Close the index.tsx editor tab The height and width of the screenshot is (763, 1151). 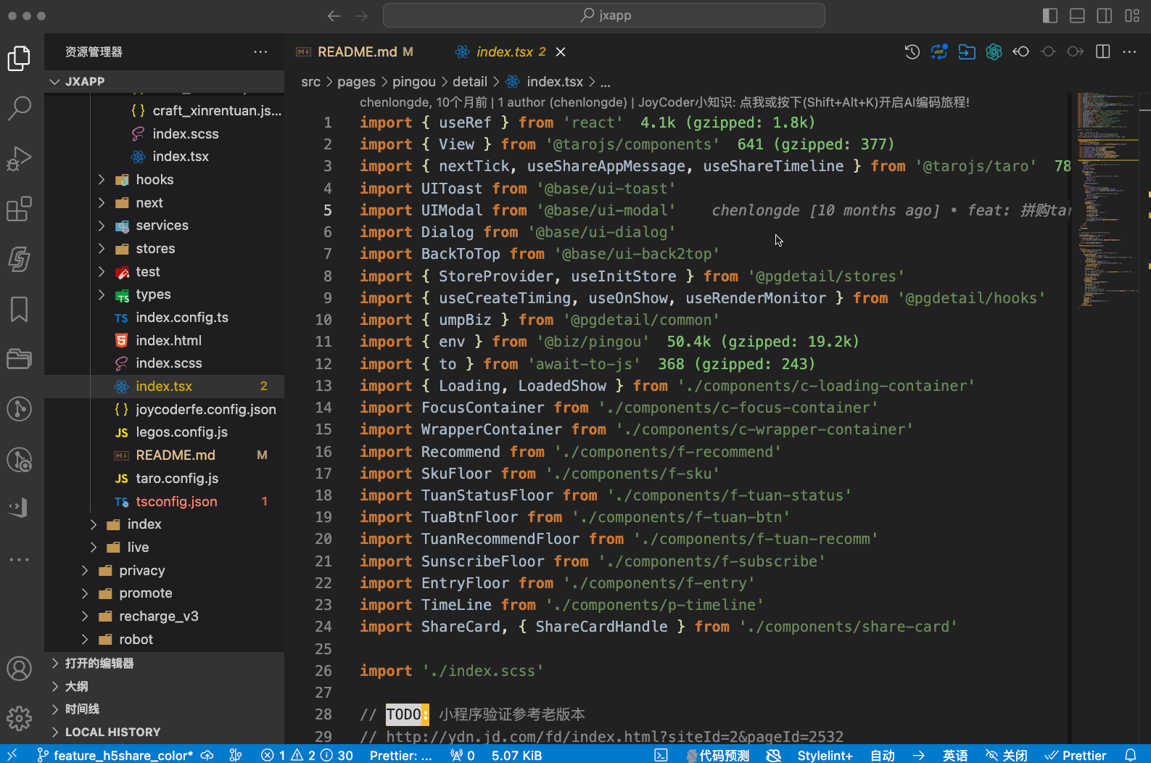pyautogui.click(x=561, y=51)
